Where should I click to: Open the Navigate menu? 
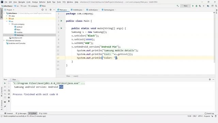[x=22, y=2]
